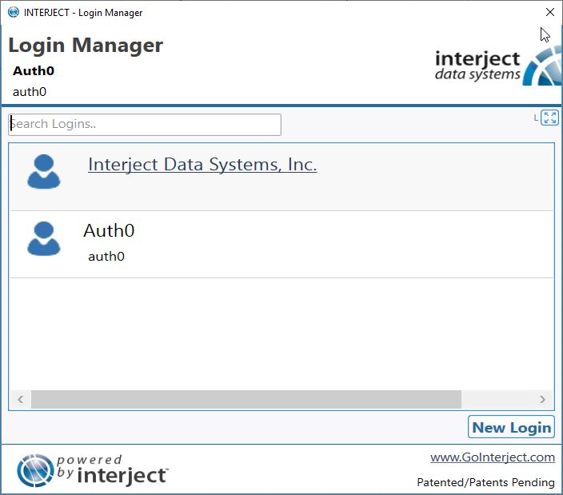
Task: Open the Interject Data Systems, Inc. login
Action: pyautogui.click(x=202, y=165)
